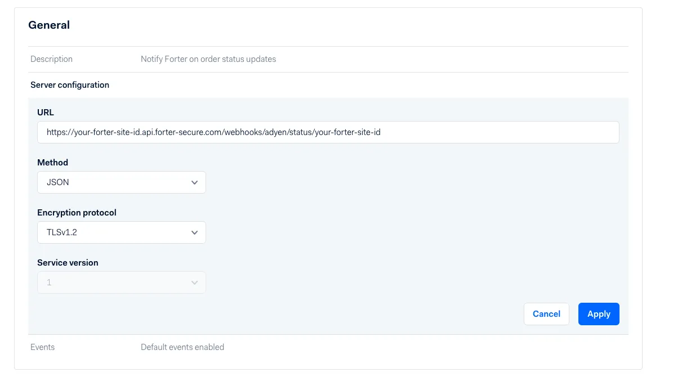Click the 'Encryption protocol' field label
Viewport: 673px width, 377px height.
pos(77,213)
